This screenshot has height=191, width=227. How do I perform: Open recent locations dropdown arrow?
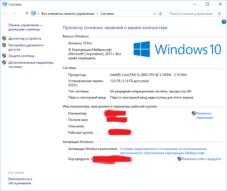point(21,14)
